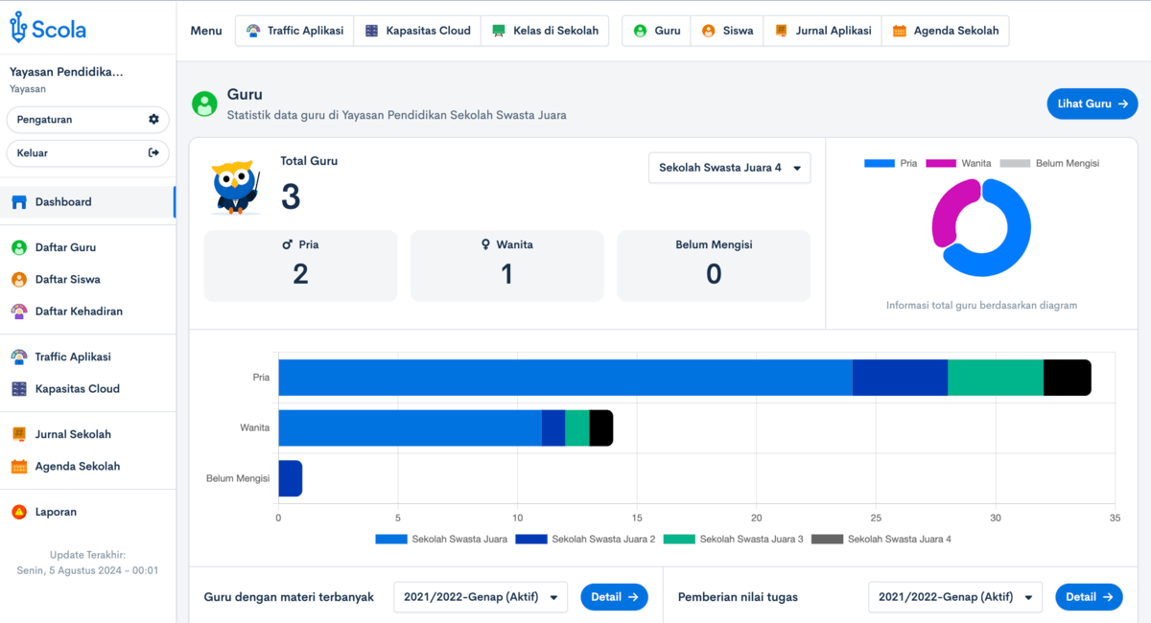This screenshot has width=1151, height=623.
Task: Click the Pengaturan gear icon
Action: [153, 120]
